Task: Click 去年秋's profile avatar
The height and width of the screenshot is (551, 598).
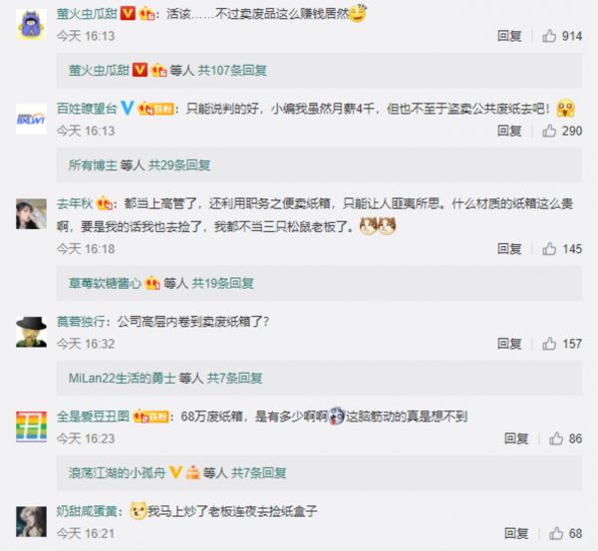Action: coord(31,214)
